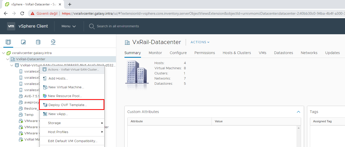Click the VM icon beside aveproxy

21,102
